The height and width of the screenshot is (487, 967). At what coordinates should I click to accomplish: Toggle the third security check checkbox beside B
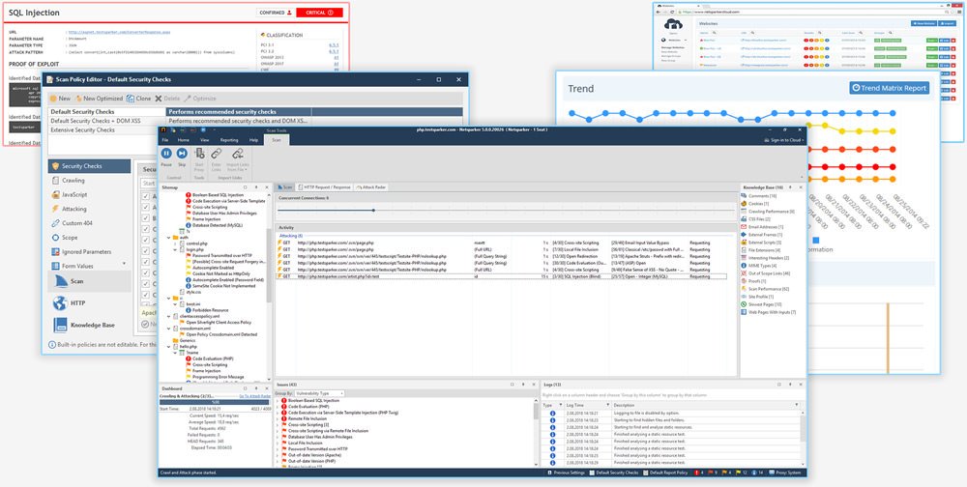[146, 218]
